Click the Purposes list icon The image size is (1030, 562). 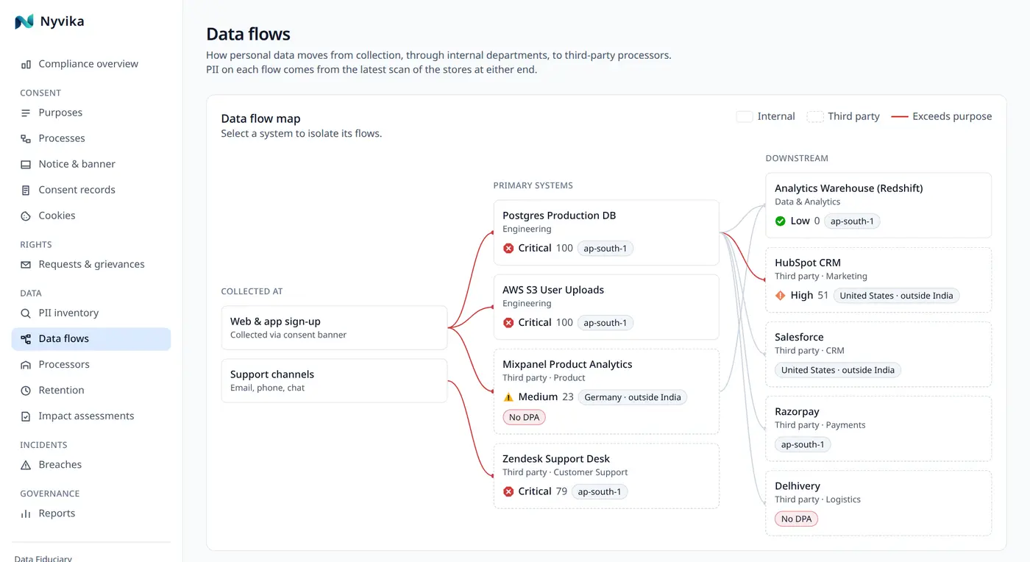click(x=26, y=113)
